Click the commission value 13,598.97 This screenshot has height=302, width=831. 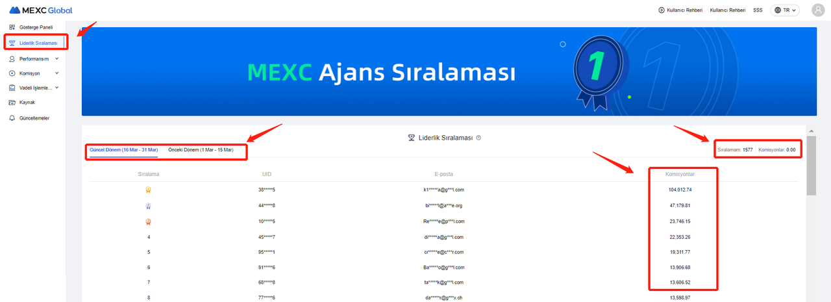coord(680,298)
